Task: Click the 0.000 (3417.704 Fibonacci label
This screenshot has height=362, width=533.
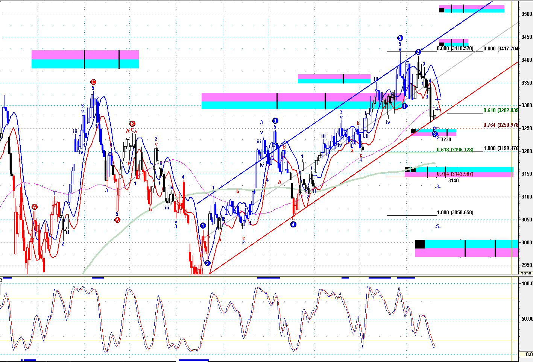Action: click(501, 48)
